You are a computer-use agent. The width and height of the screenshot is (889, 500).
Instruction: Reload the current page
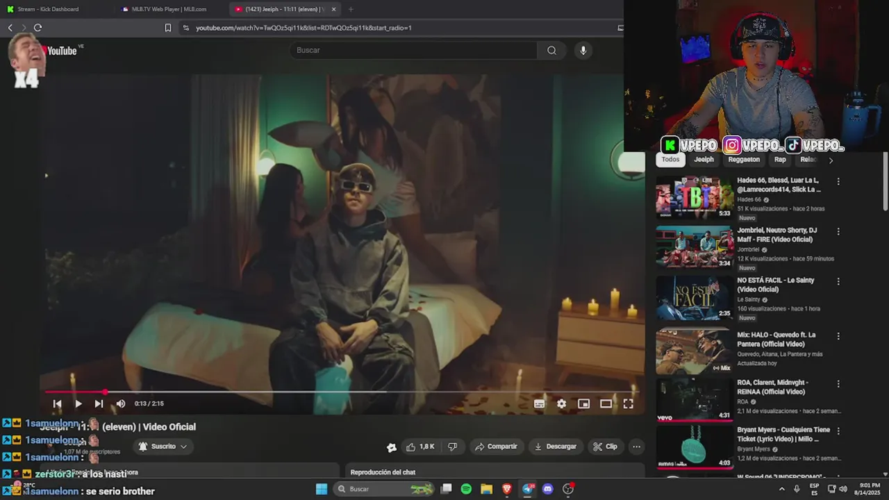pyautogui.click(x=38, y=28)
